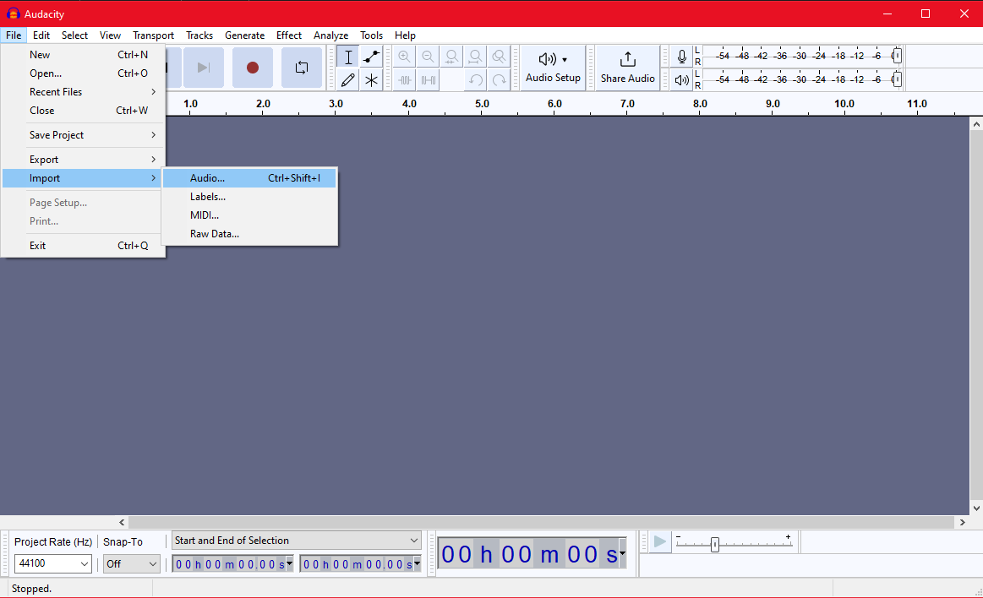Click Fit Project to Width zoom icon
The image size is (983, 598).
[x=475, y=57]
